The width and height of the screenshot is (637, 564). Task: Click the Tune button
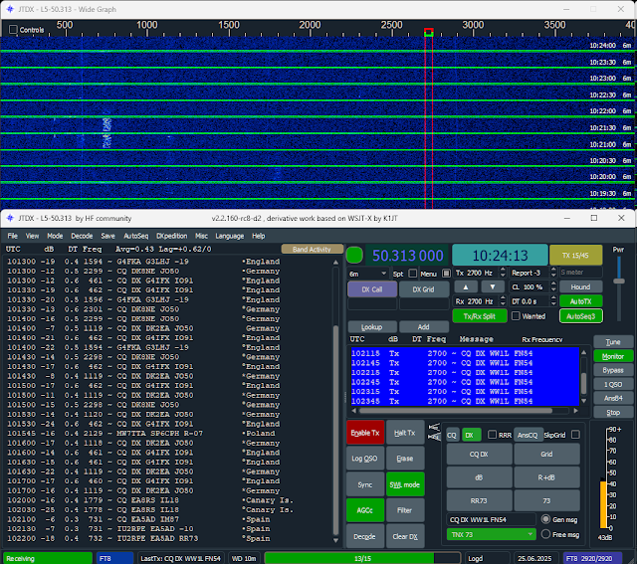613,342
